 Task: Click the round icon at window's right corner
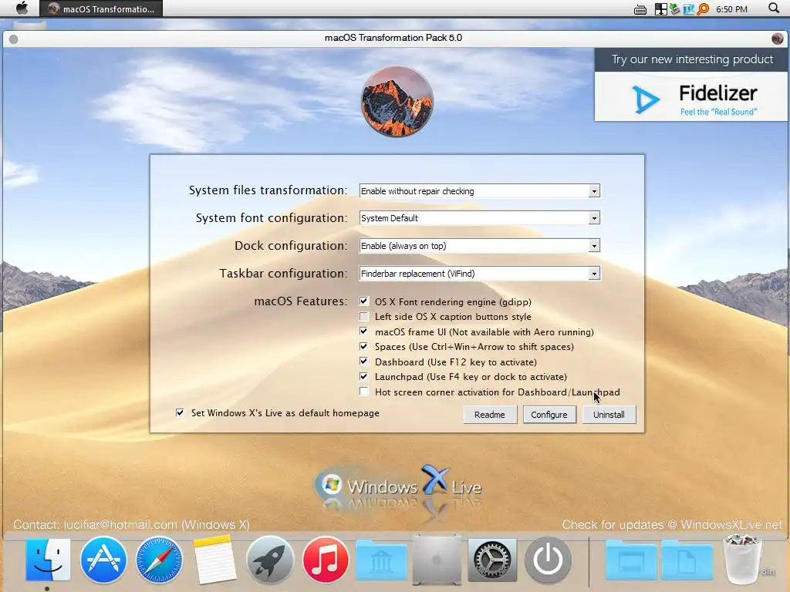pos(777,39)
